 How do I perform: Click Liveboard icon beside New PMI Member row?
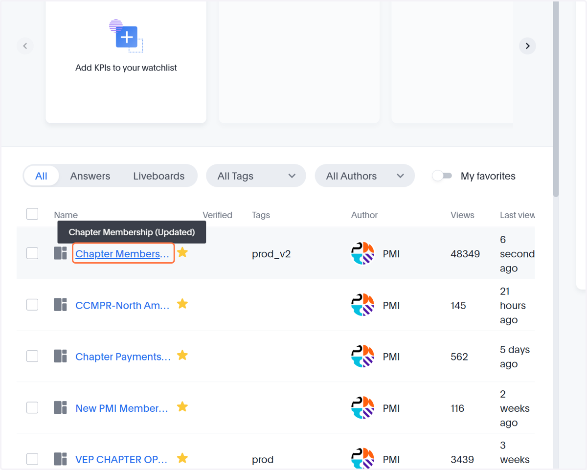click(x=60, y=407)
